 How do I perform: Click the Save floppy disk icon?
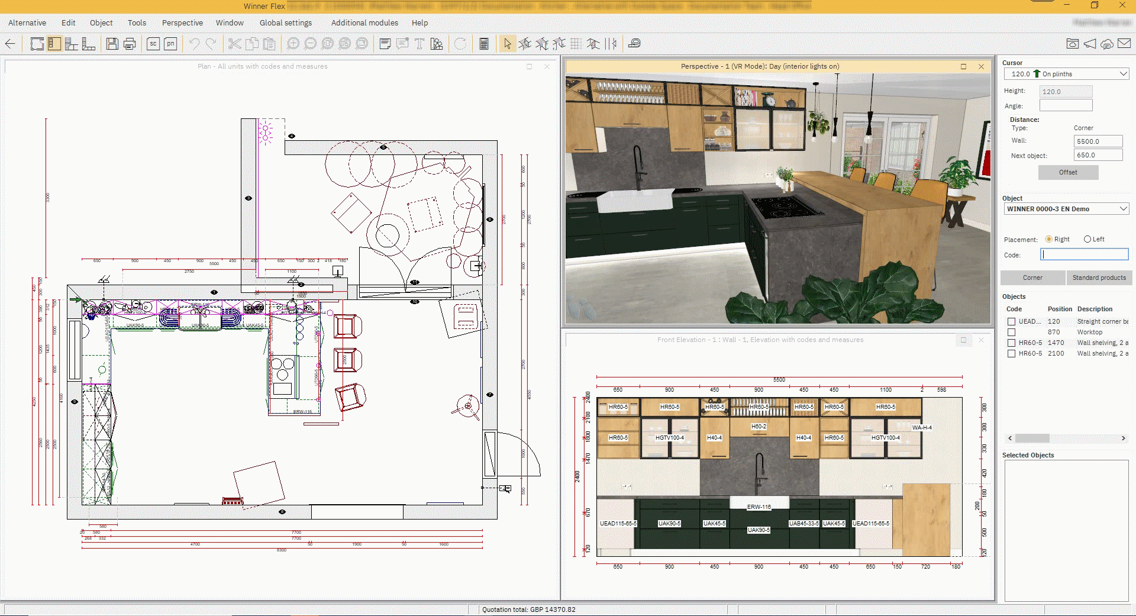112,44
